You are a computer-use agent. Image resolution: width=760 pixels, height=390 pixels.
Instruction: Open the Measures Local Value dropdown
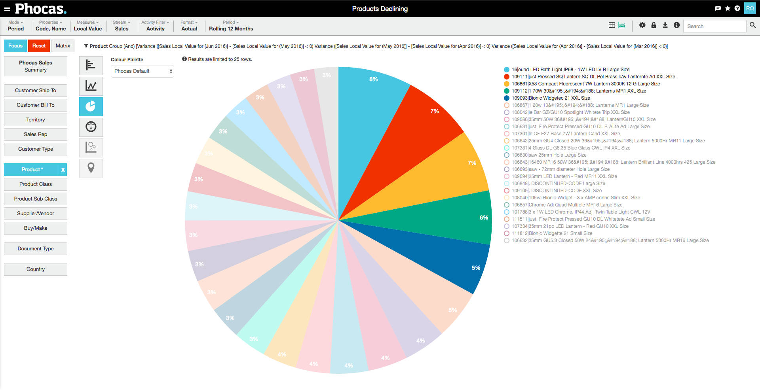[87, 26]
